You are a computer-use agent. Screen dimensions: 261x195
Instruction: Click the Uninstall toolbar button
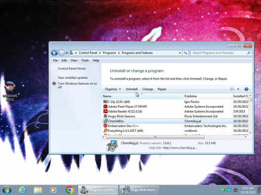pos(132,89)
